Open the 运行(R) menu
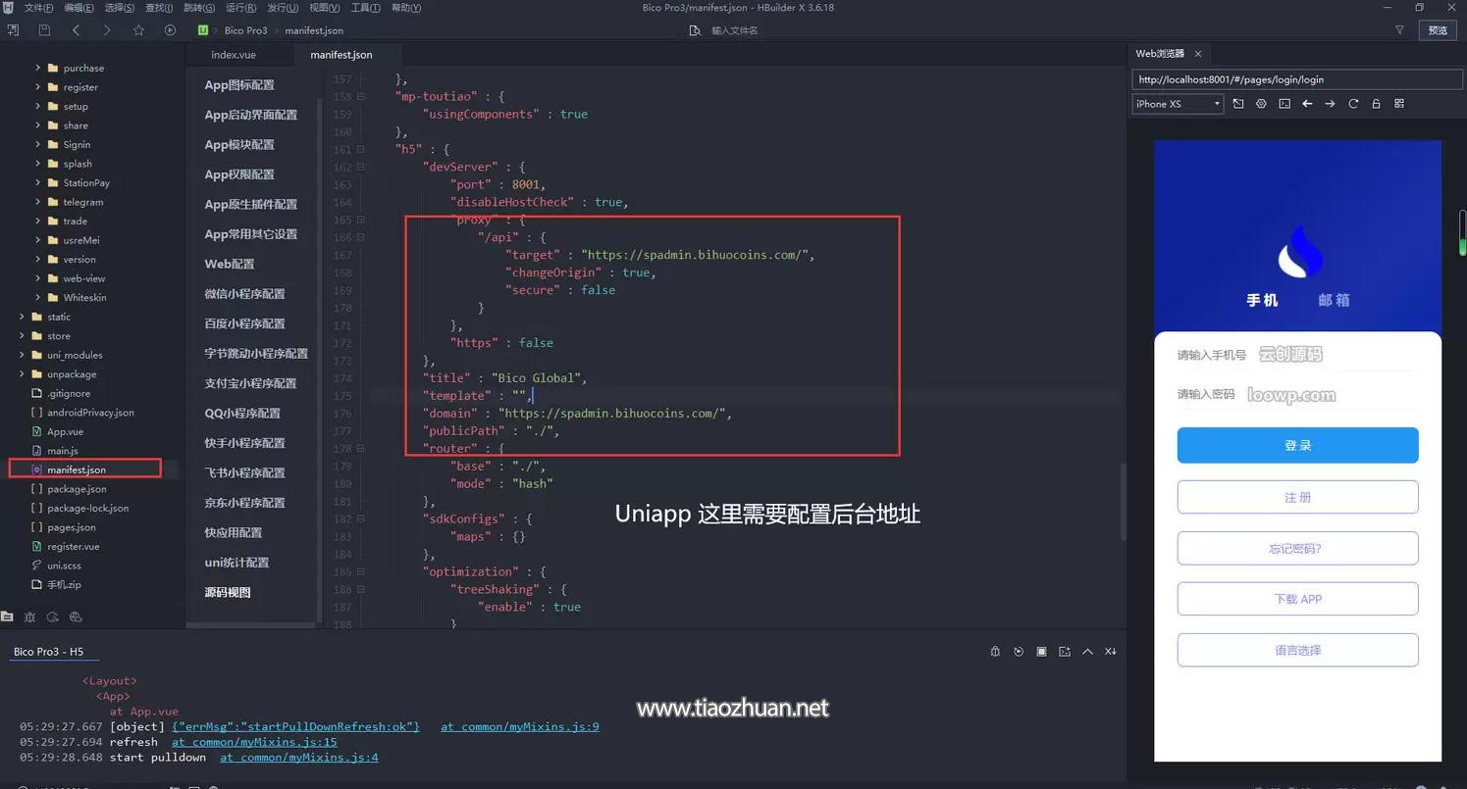The height and width of the screenshot is (789, 1467). click(x=240, y=8)
